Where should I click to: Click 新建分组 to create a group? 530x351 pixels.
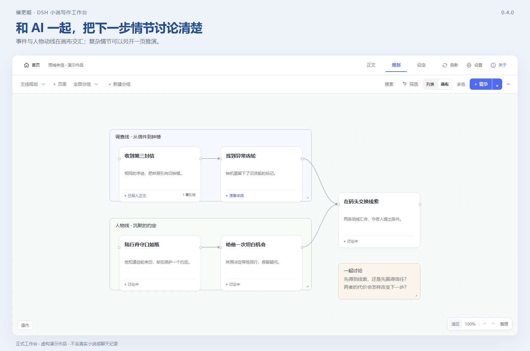pos(119,84)
